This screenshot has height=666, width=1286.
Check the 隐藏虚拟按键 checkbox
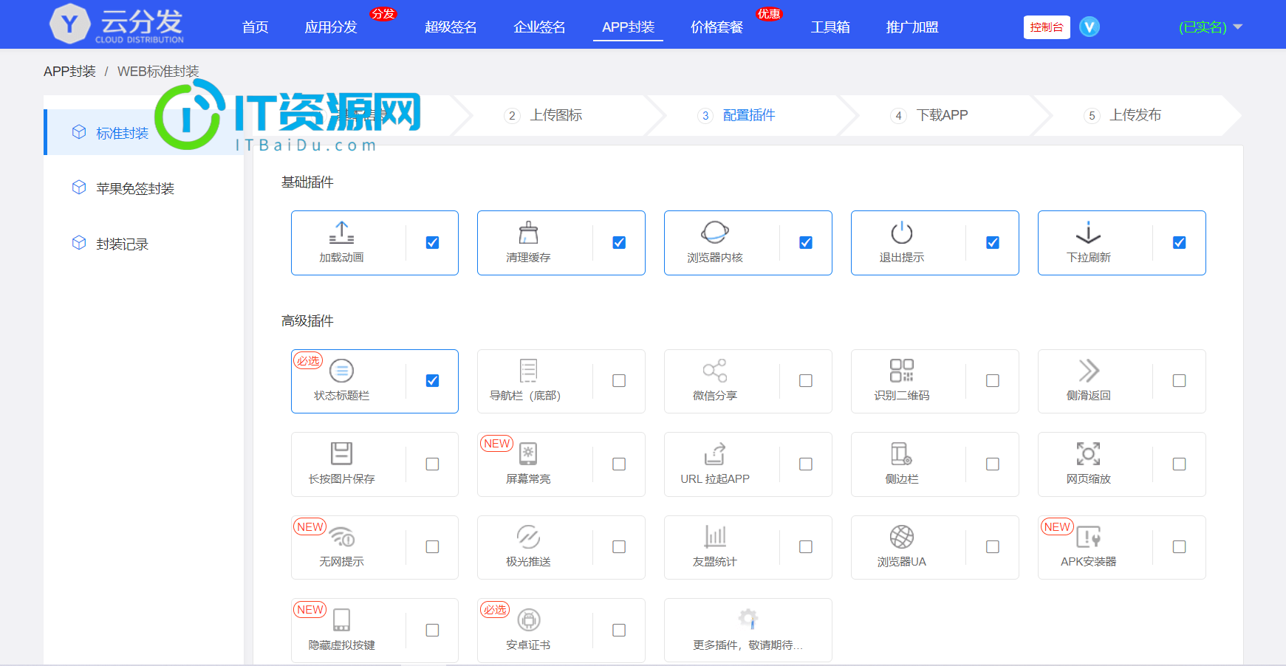click(433, 630)
